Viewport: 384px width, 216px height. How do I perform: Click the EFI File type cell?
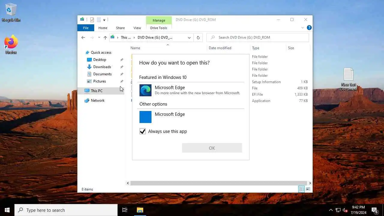click(x=257, y=94)
